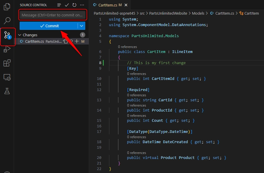
Task: Click 0 references lens above CartId property
Action: 137,95
